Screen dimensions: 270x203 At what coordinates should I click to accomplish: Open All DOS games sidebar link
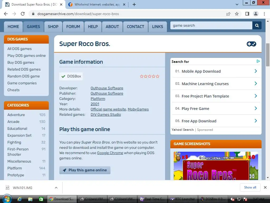(20, 49)
